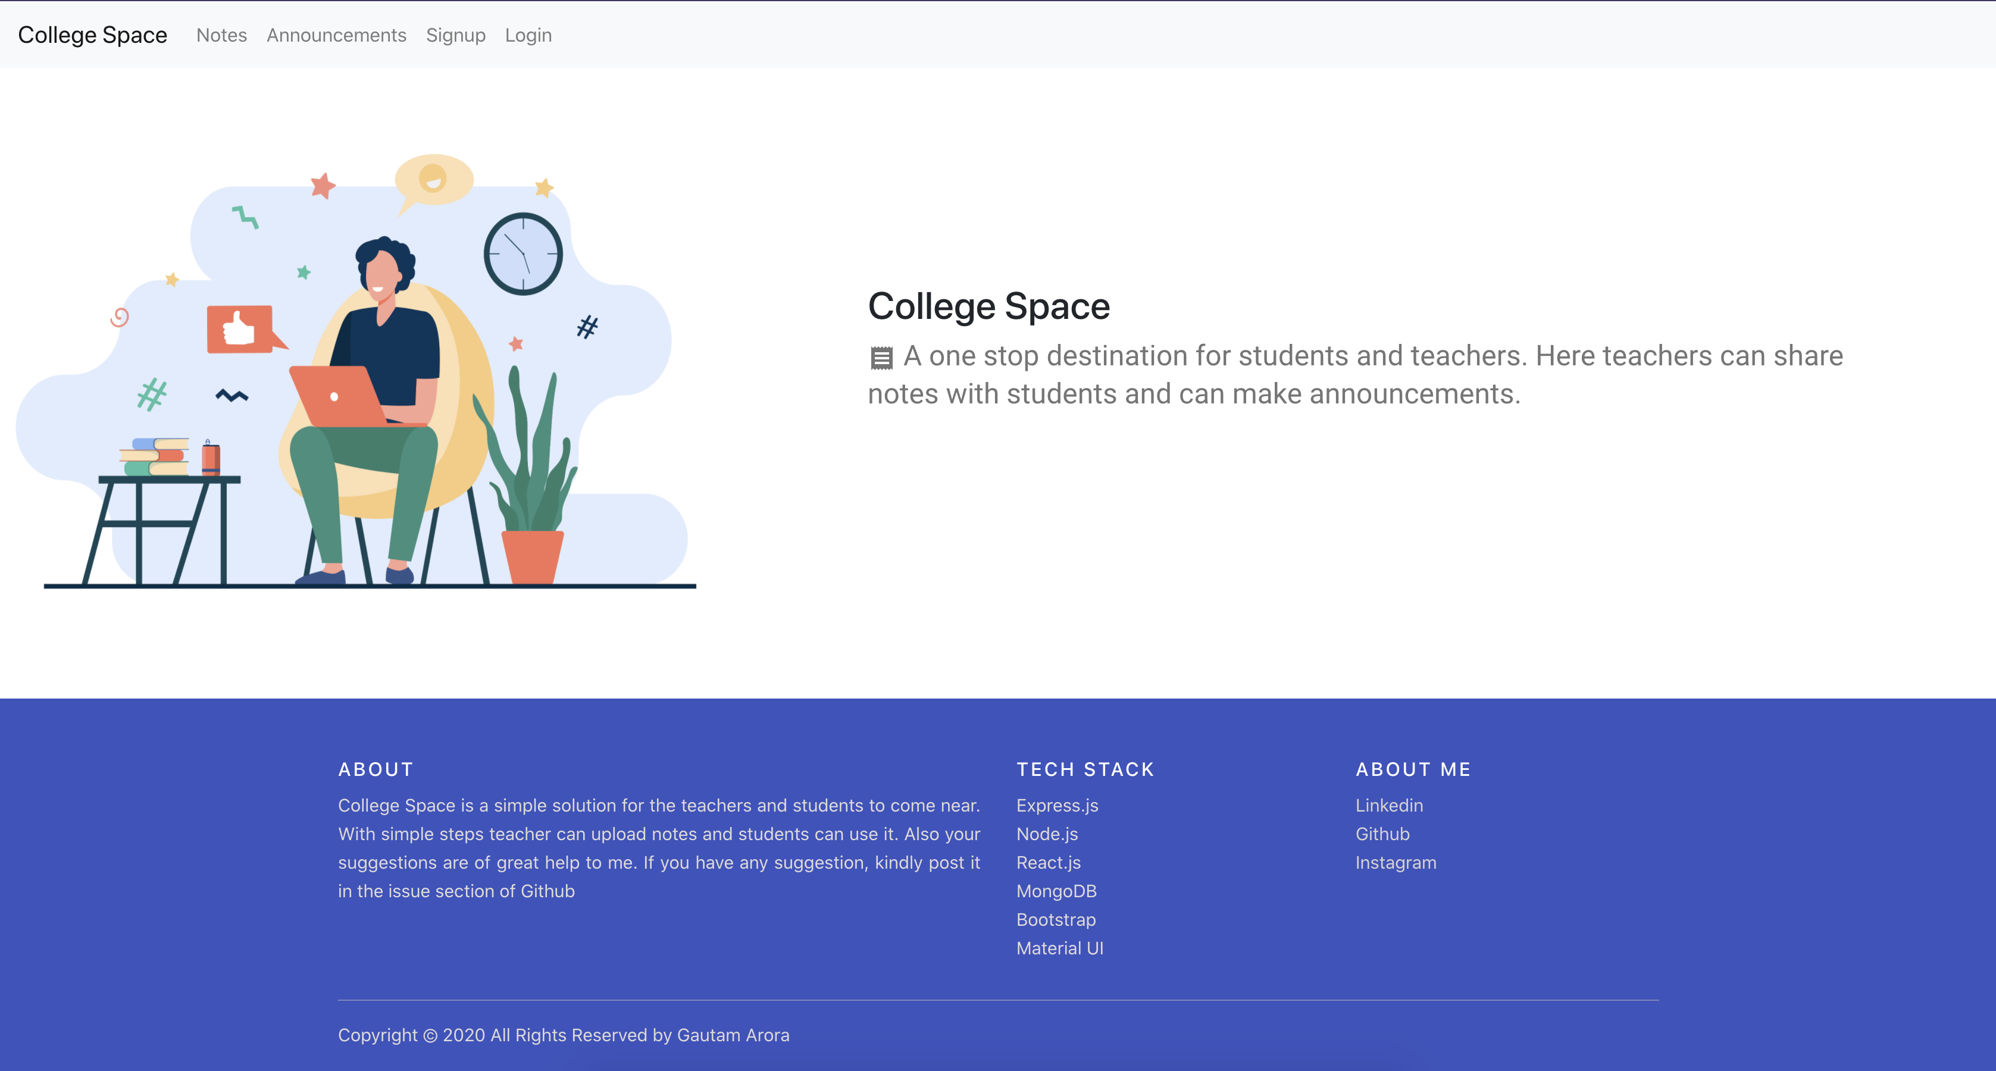
Task: Click the Material UI footer link
Action: (1059, 948)
